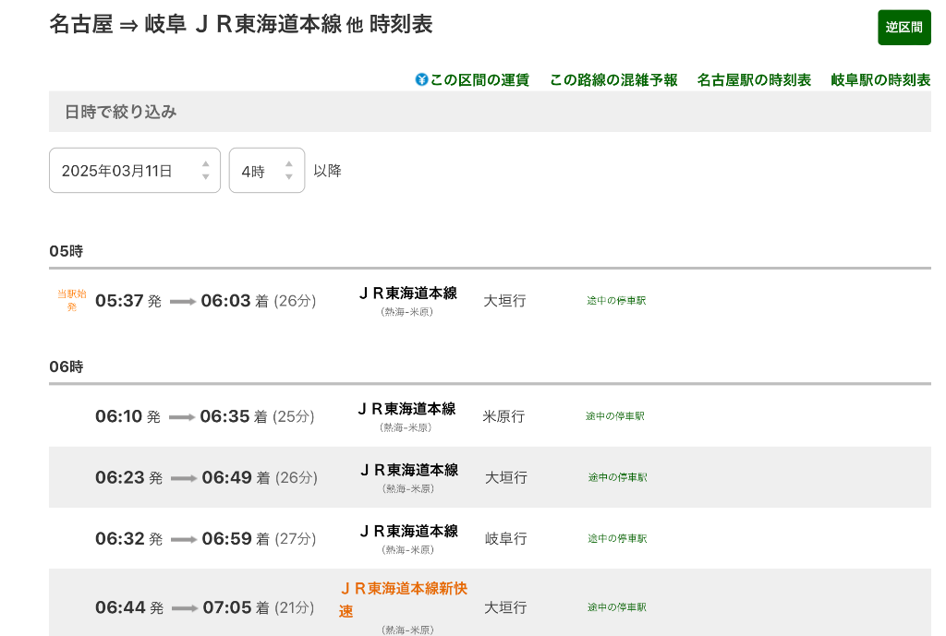Open この路線の混雑予報 congestion forecast link
Viewport: 946px width, 636px height.
(613, 80)
